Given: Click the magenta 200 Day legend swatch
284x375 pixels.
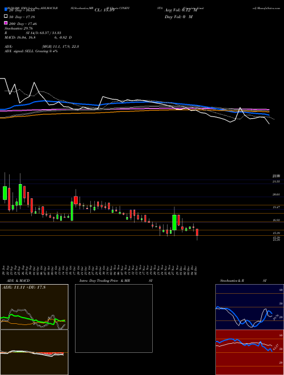Looking at the screenshot, I should (x=6, y=23).
